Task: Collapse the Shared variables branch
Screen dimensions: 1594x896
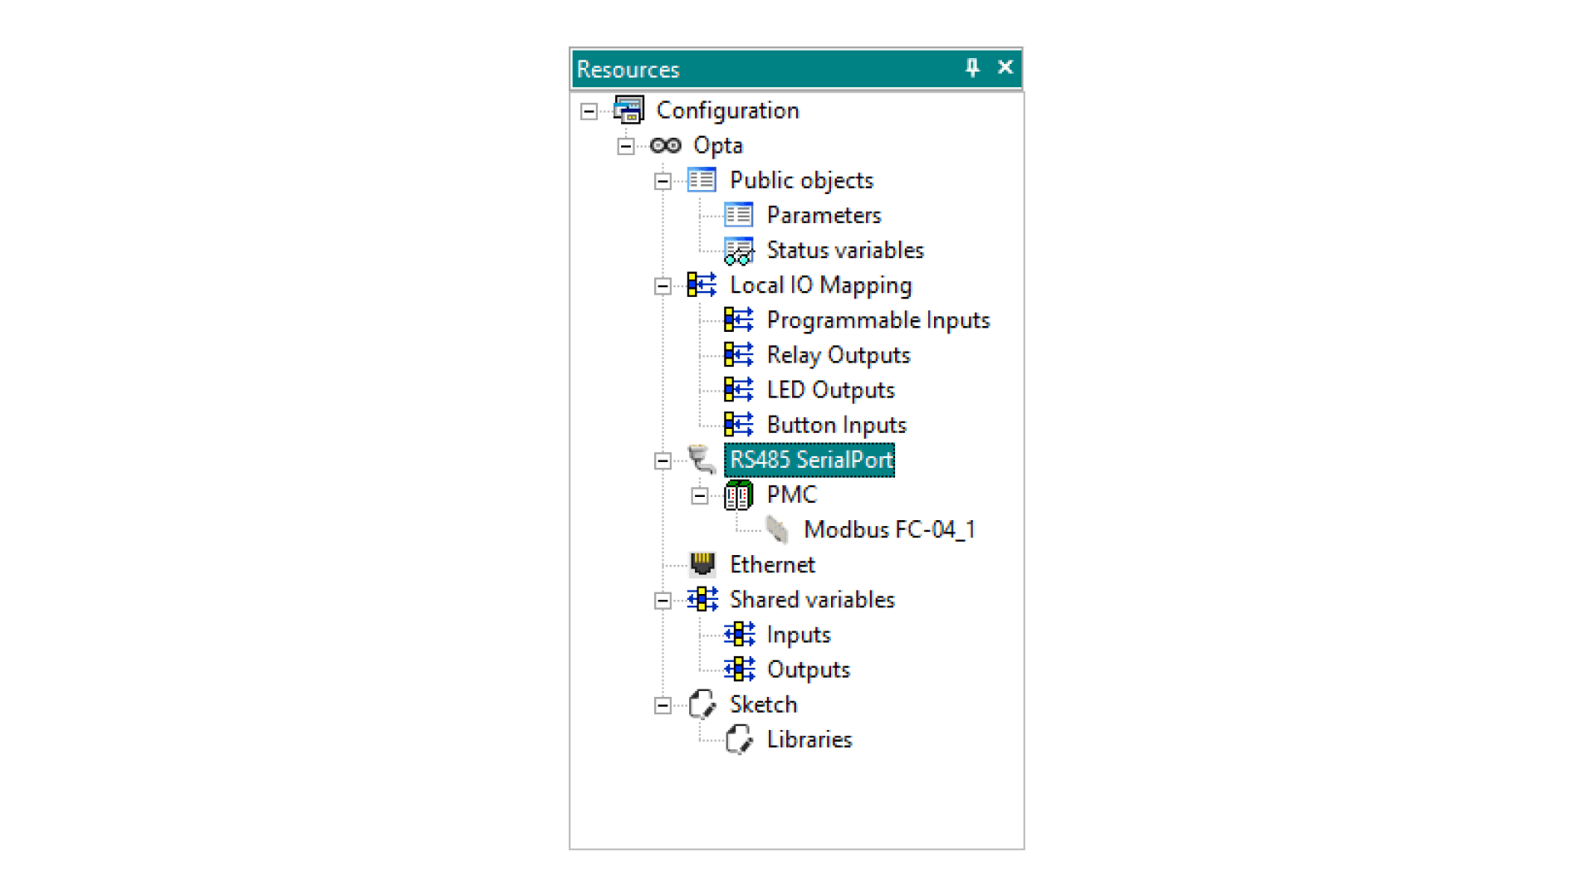Action: 663,601
